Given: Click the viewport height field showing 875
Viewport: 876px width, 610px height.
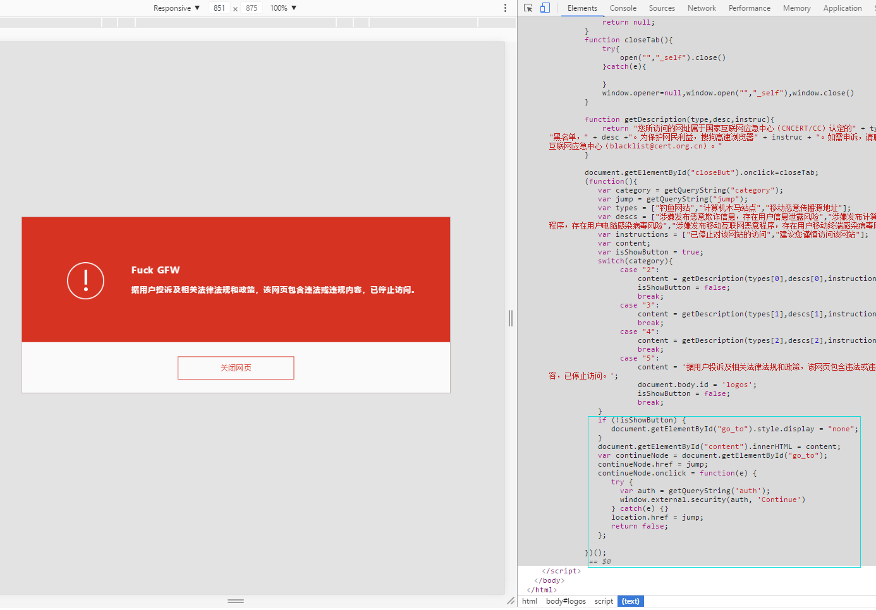Looking at the screenshot, I should (252, 8).
